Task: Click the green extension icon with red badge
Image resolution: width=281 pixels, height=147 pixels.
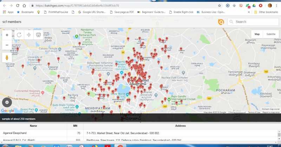Action: click(x=248, y=6)
